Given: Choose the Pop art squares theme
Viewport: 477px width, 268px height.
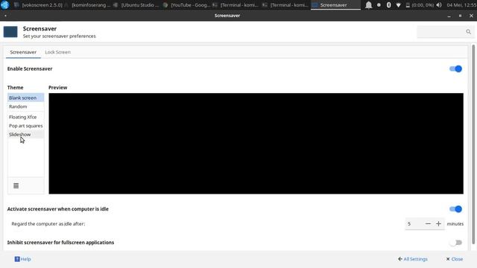Looking at the screenshot, I should click(x=26, y=126).
